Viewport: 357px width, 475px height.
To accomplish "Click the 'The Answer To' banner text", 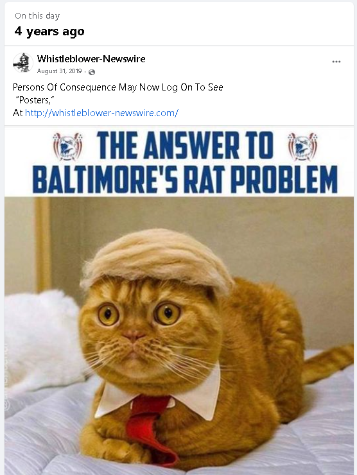I will tap(185, 146).
